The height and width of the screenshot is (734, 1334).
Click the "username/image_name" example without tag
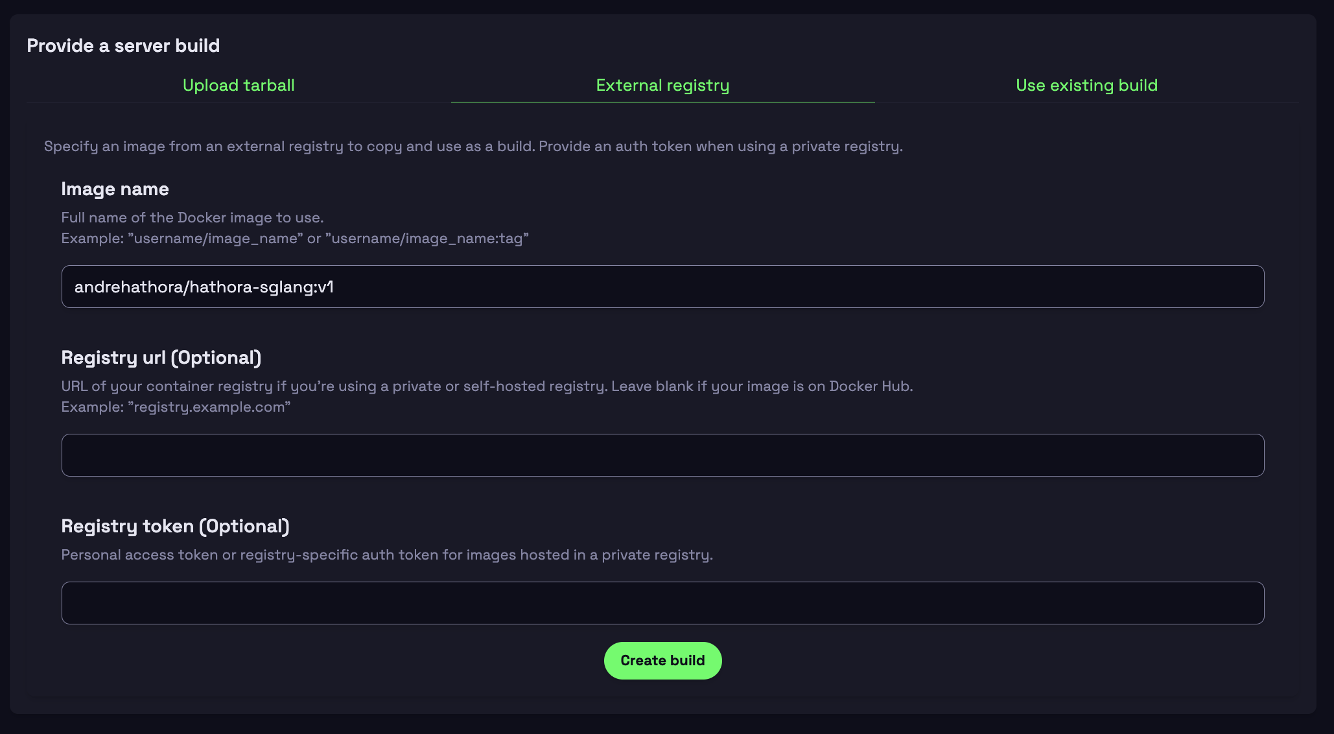[x=216, y=239]
